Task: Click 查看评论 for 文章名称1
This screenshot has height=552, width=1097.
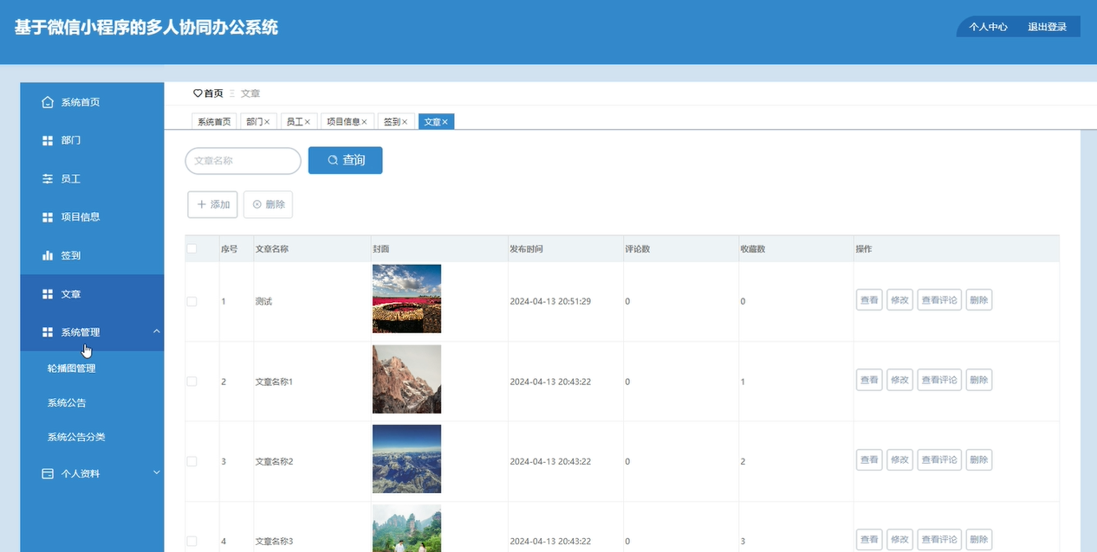Action: tap(939, 380)
